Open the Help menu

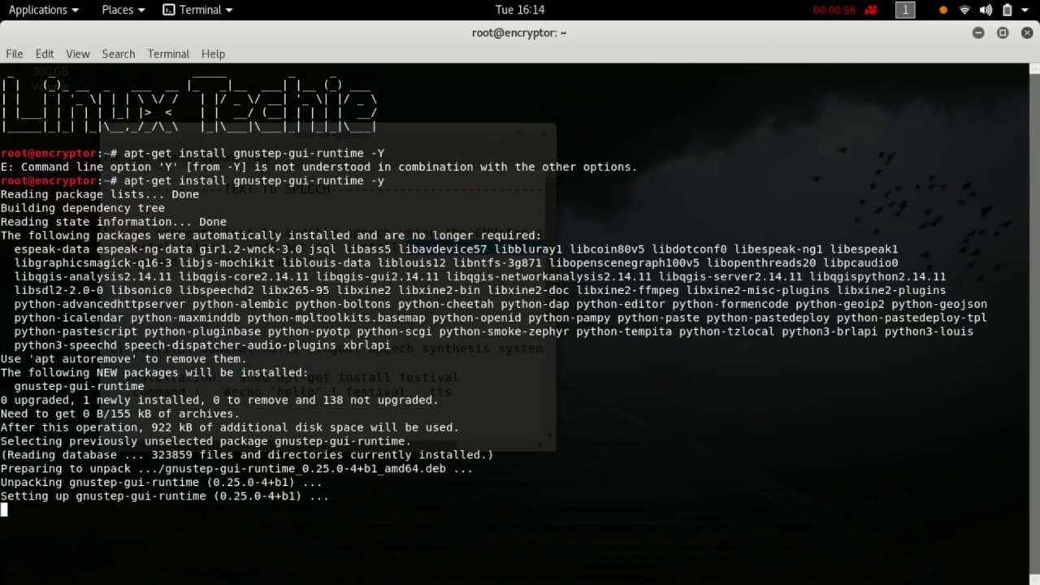pyautogui.click(x=213, y=54)
